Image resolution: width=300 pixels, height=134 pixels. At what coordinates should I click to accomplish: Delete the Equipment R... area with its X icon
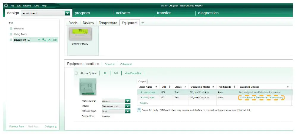tap(49, 40)
